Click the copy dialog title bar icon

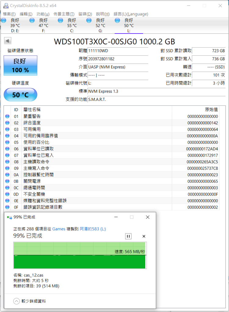pos(9,217)
